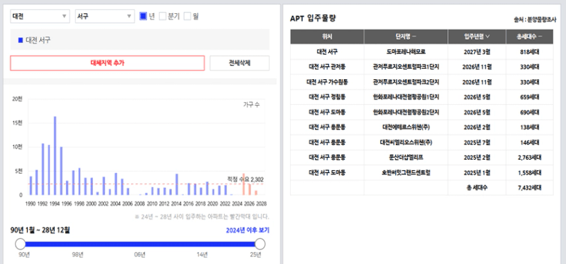Click the 2024년 이후 보기 link
Image resolution: width=566 pixels, height=264 pixels.
pos(248,231)
